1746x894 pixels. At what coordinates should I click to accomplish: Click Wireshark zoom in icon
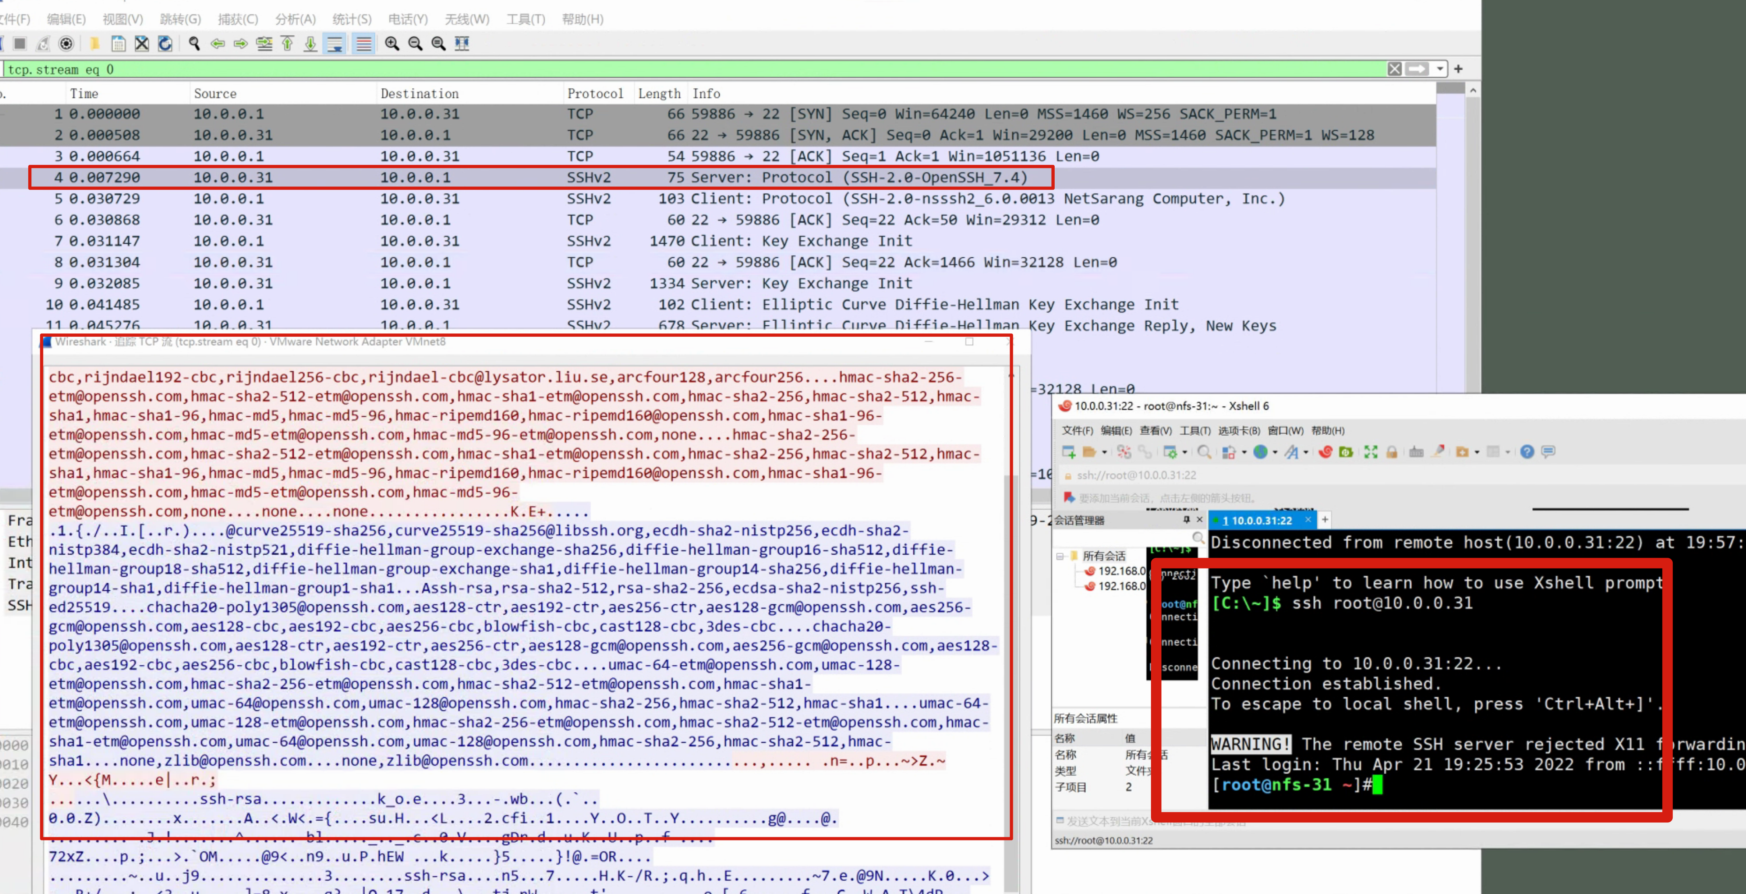click(392, 44)
